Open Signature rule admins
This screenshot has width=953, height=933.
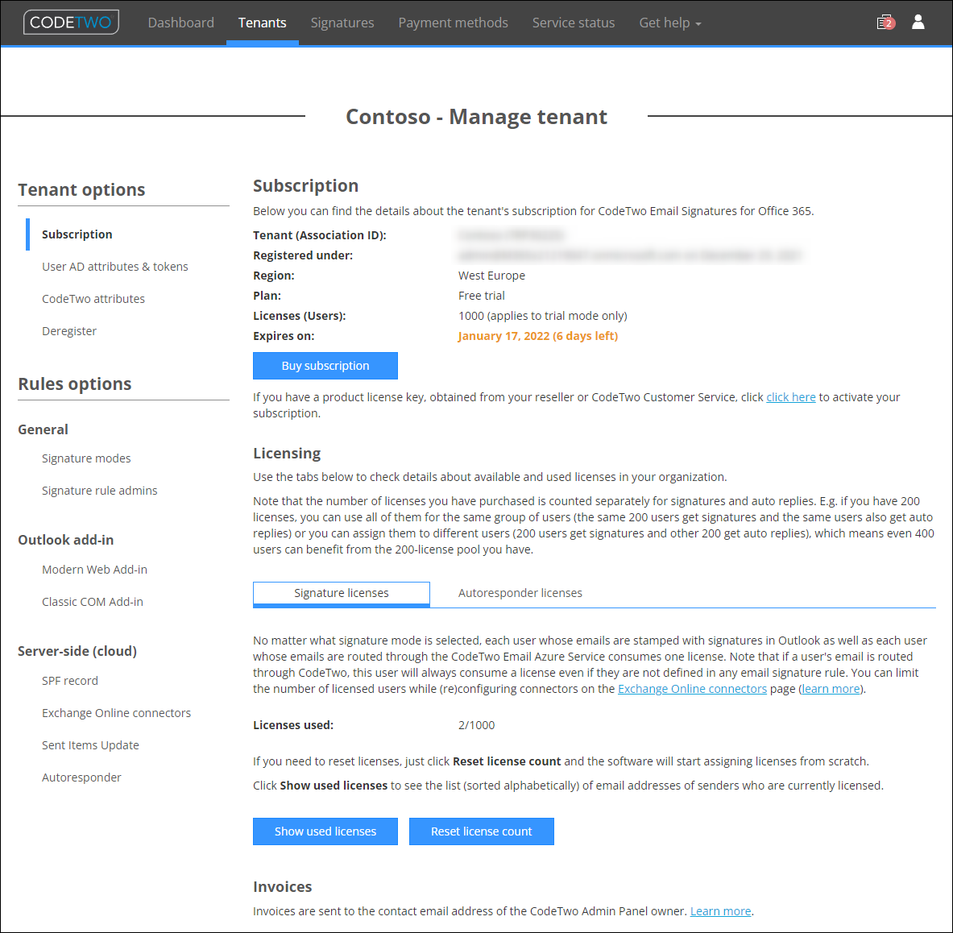point(100,491)
